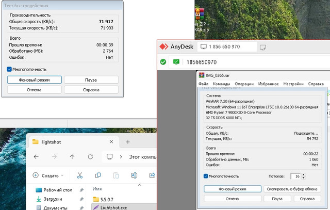Click Отмена in remote WinRAR dialog
The image size is (330, 210).
point(233,199)
